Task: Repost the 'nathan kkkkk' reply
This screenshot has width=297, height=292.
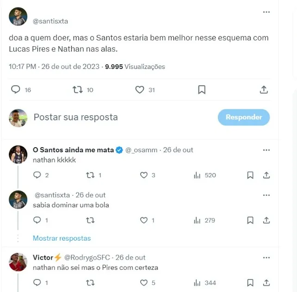Action: [91, 175]
